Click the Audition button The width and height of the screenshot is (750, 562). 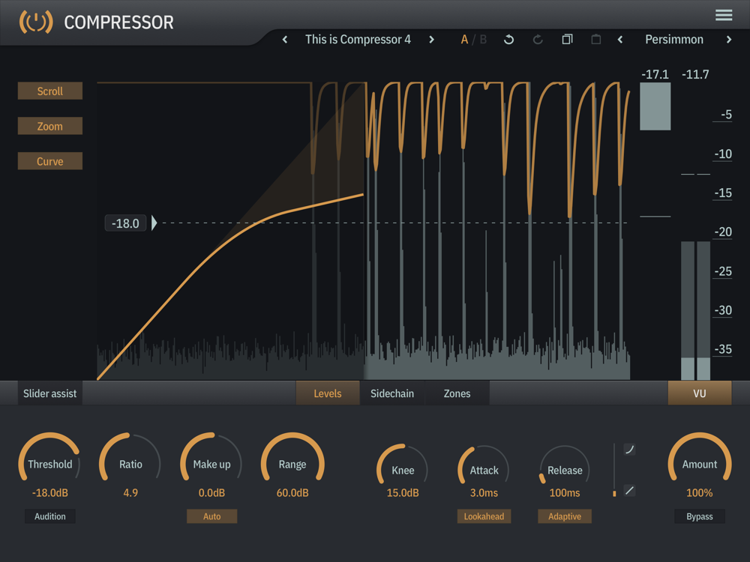point(50,516)
